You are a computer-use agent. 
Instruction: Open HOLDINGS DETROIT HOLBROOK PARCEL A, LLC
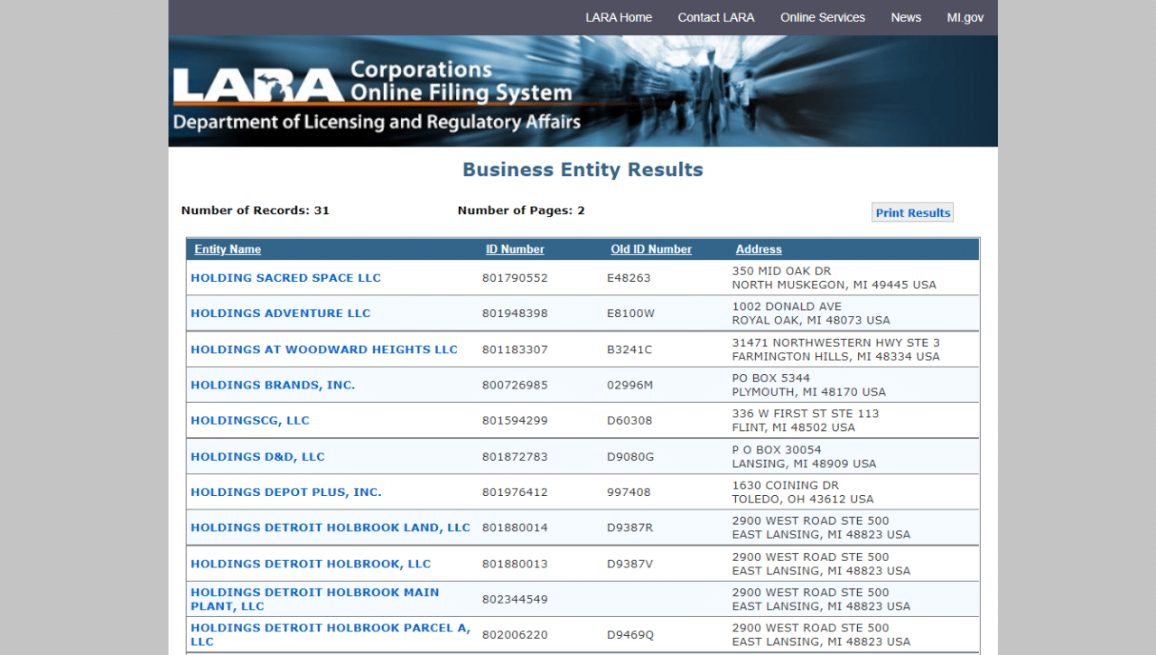331,634
